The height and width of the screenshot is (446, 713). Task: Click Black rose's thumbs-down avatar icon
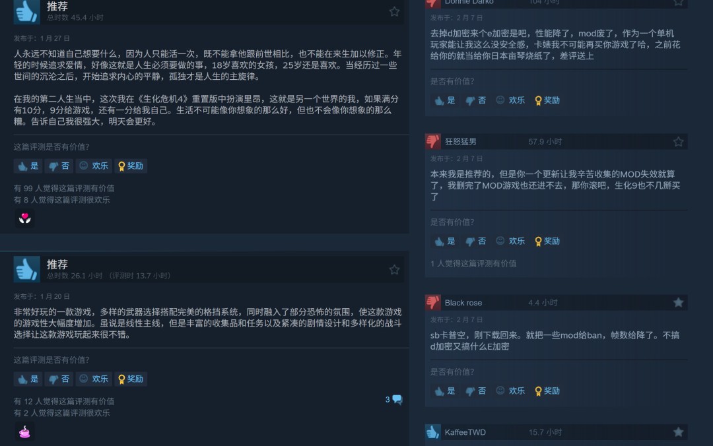pyautogui.click(x=433, y=302)
